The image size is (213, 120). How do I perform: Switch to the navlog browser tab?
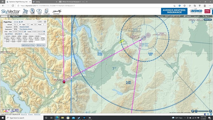[45, 2]
